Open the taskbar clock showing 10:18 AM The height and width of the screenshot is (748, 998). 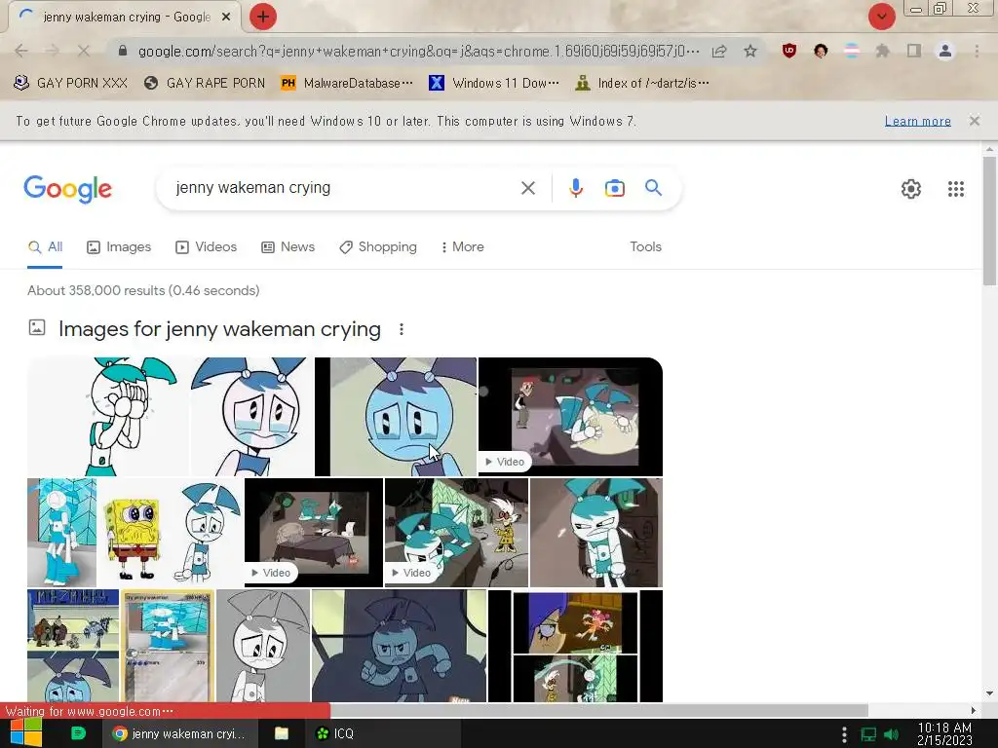click(944, 734)
